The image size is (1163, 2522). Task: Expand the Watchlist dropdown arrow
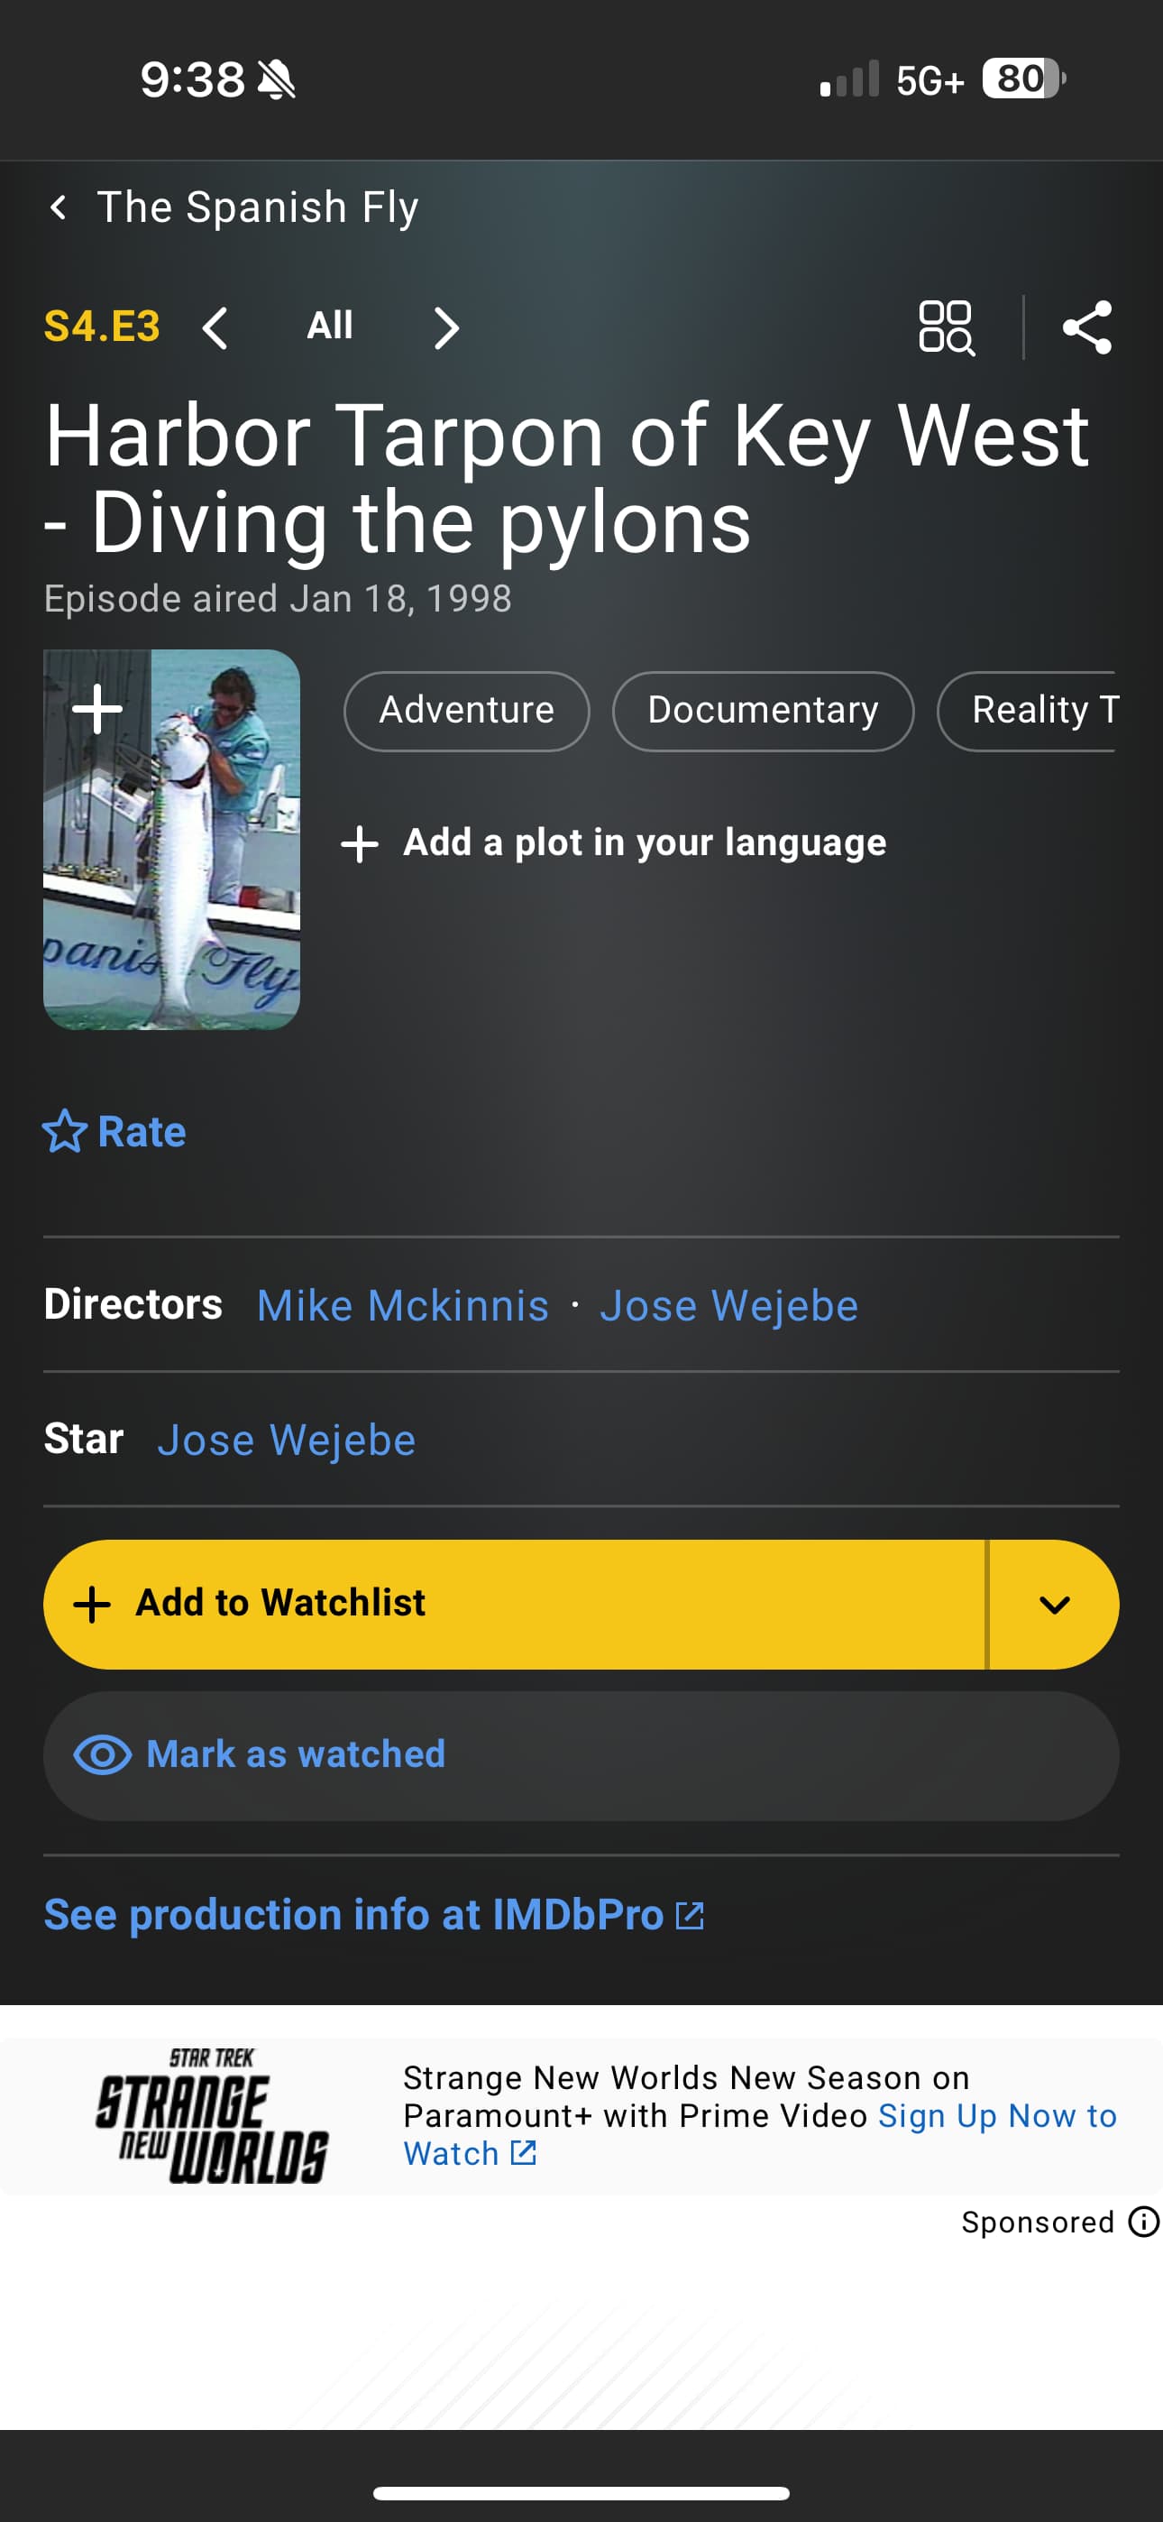pos(1053,1604)
